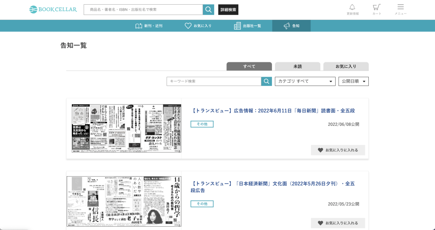This screenshot has height=230, width=435.
Task: Open 更新情報 bell notifications
Action: coord(352,10)
